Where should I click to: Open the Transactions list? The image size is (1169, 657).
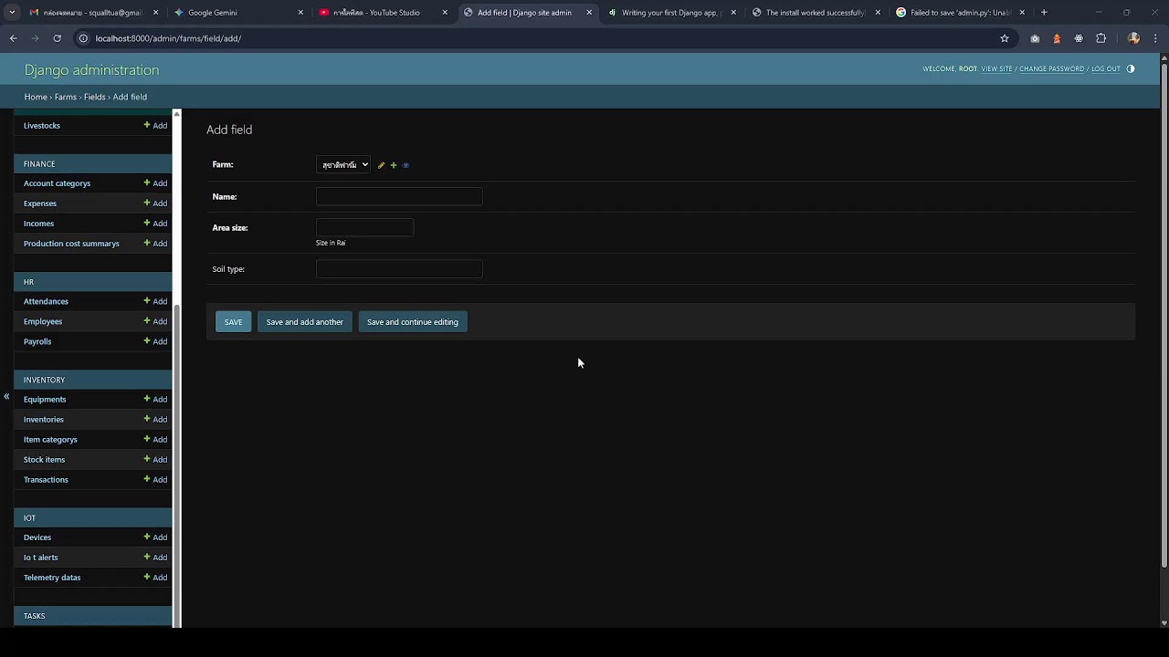(x=46, y=480)
